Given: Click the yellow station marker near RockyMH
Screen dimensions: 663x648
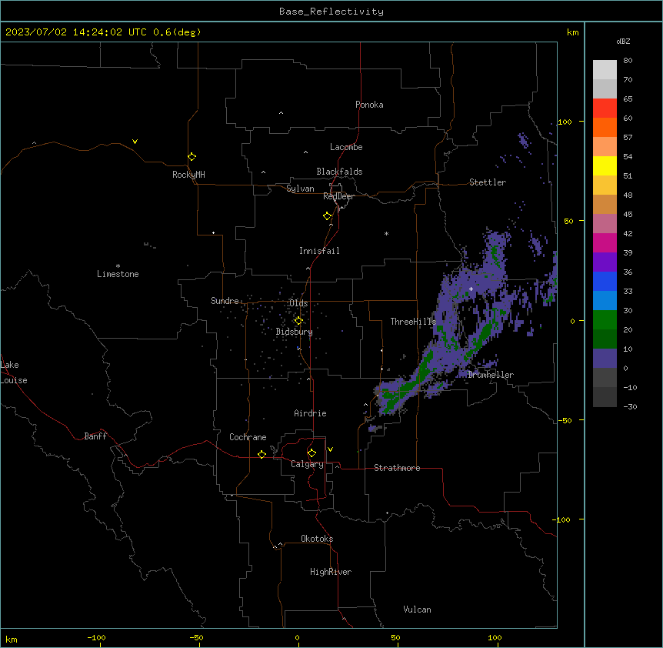Looking at the screenshot, I should pos(192,157).
